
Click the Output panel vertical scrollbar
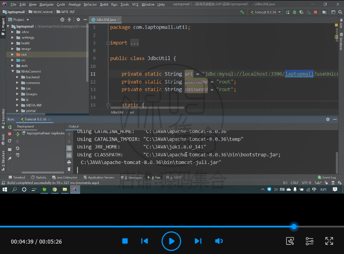337,162
